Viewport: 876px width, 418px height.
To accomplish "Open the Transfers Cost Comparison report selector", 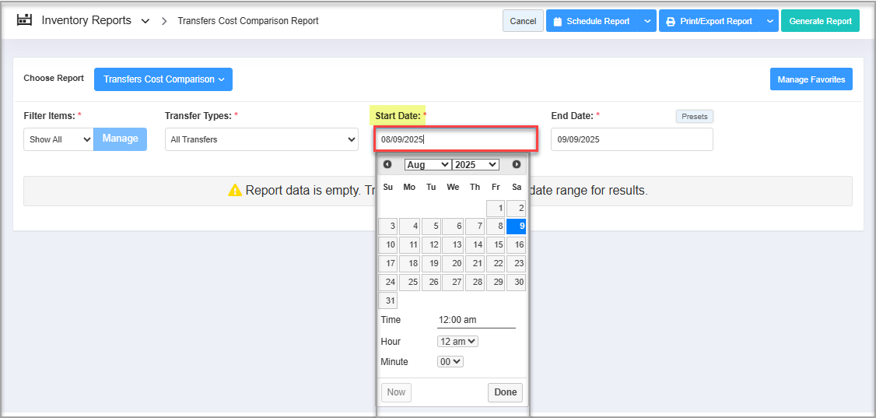I will point(163,79).
